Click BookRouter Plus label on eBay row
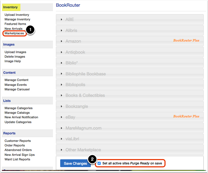208x173 pixels. tap(186, 116)
